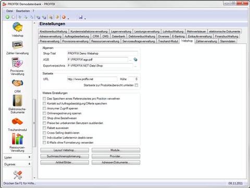
Task: Toggle 'E-Mails ohne Formatierung versenden' checkbox
Action: tap(44, 142)
